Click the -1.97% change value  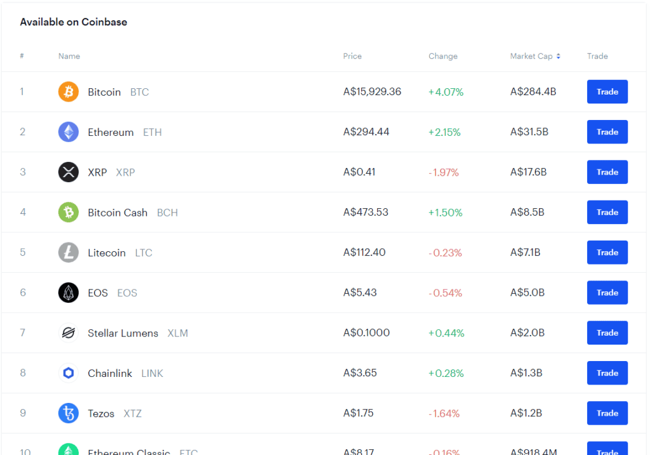[x=444, y=173]
